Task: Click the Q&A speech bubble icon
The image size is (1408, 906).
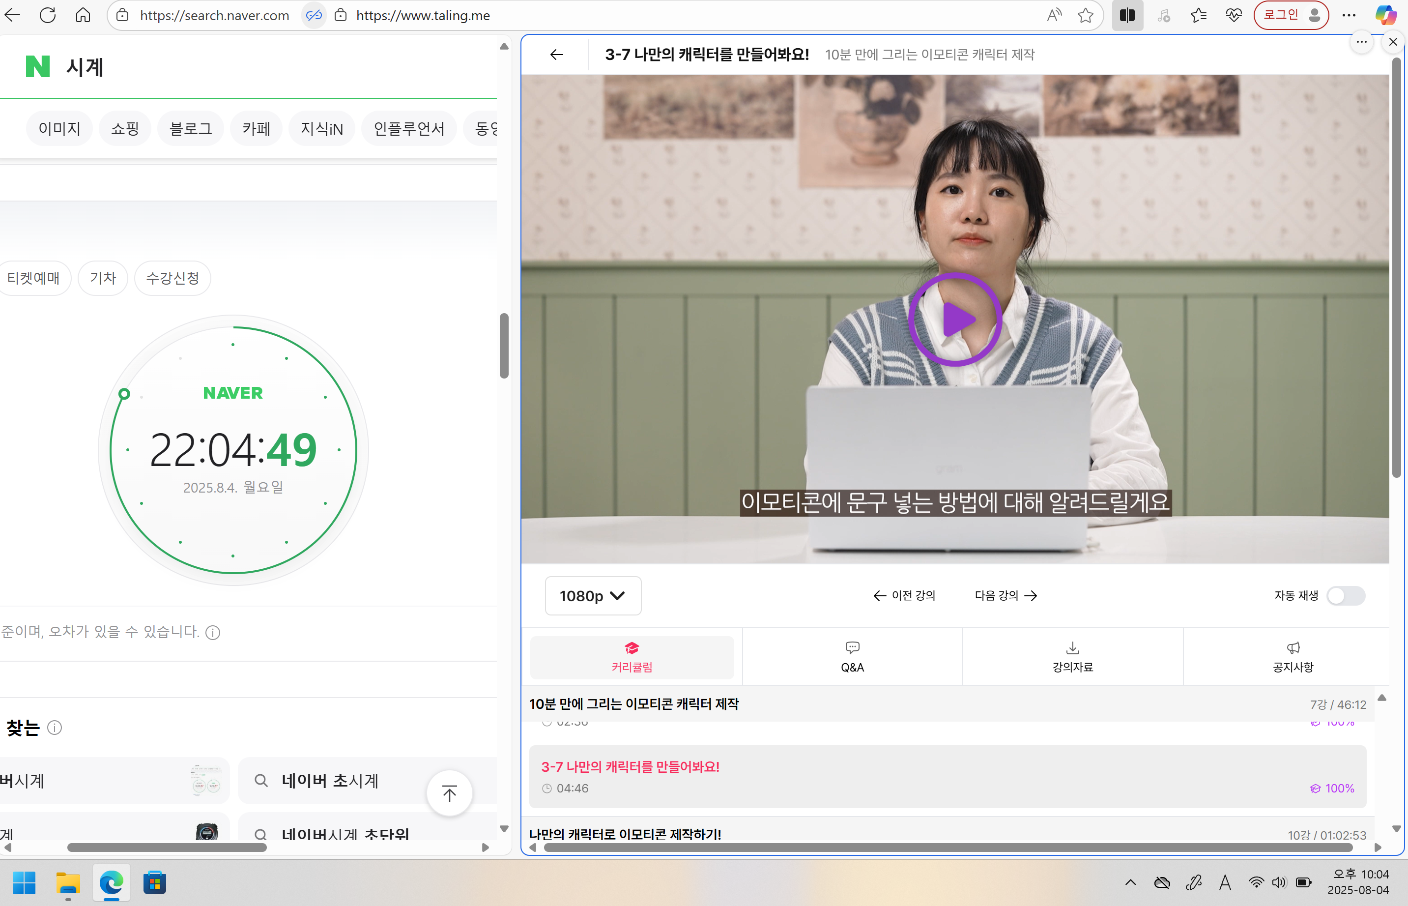Action: tap(852, 648)
